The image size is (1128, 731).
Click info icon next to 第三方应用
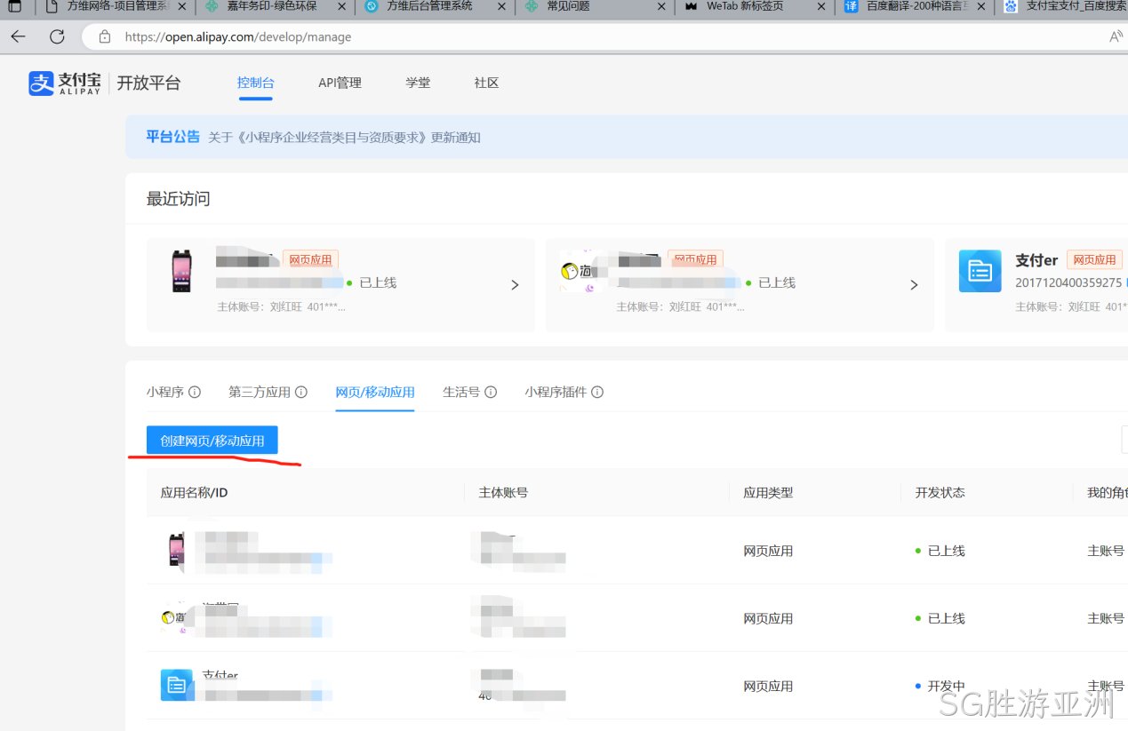301,392
